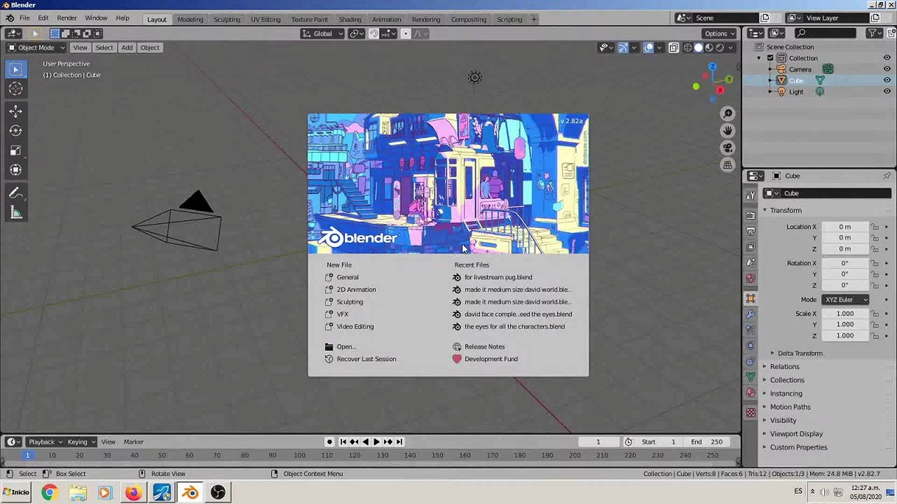Image resolution: width=897 pixels, height=504 pixels.
Task: Expand the Collections panel
Action: point(787,380)
